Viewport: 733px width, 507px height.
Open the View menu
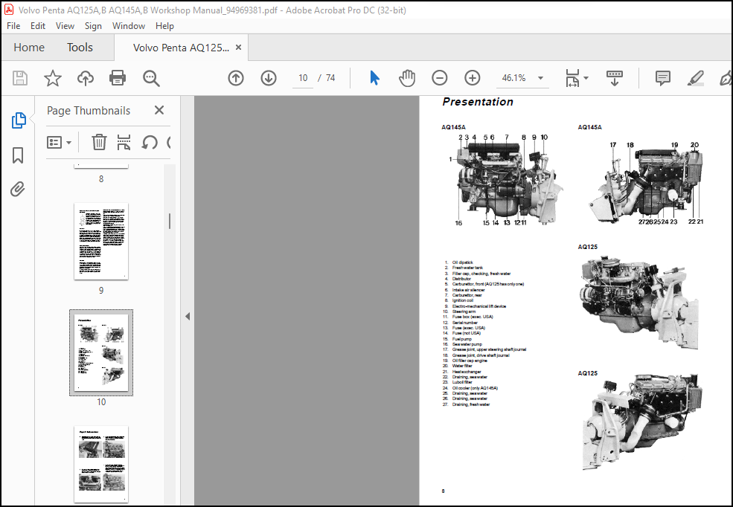(x=65, y=26)
